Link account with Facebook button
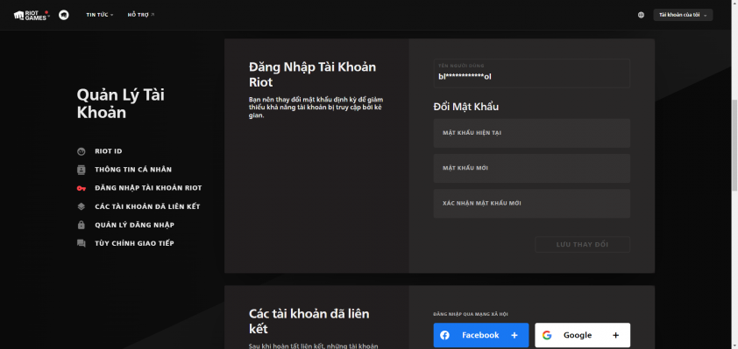The image size is (738, 349). [481, 335]
